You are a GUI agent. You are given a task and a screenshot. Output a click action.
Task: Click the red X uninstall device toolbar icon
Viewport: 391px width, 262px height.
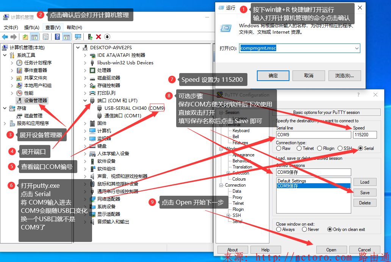click(99, 37)
